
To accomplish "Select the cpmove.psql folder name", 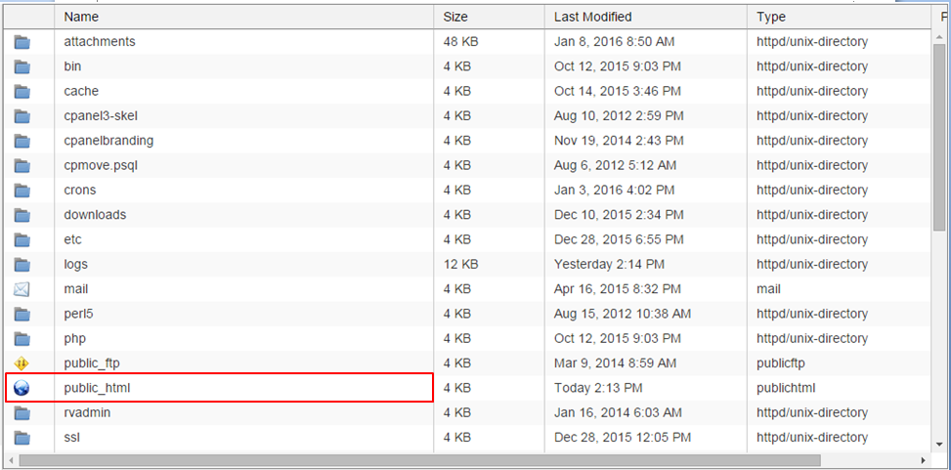I will pyautogui.click(x=101, y=165).
